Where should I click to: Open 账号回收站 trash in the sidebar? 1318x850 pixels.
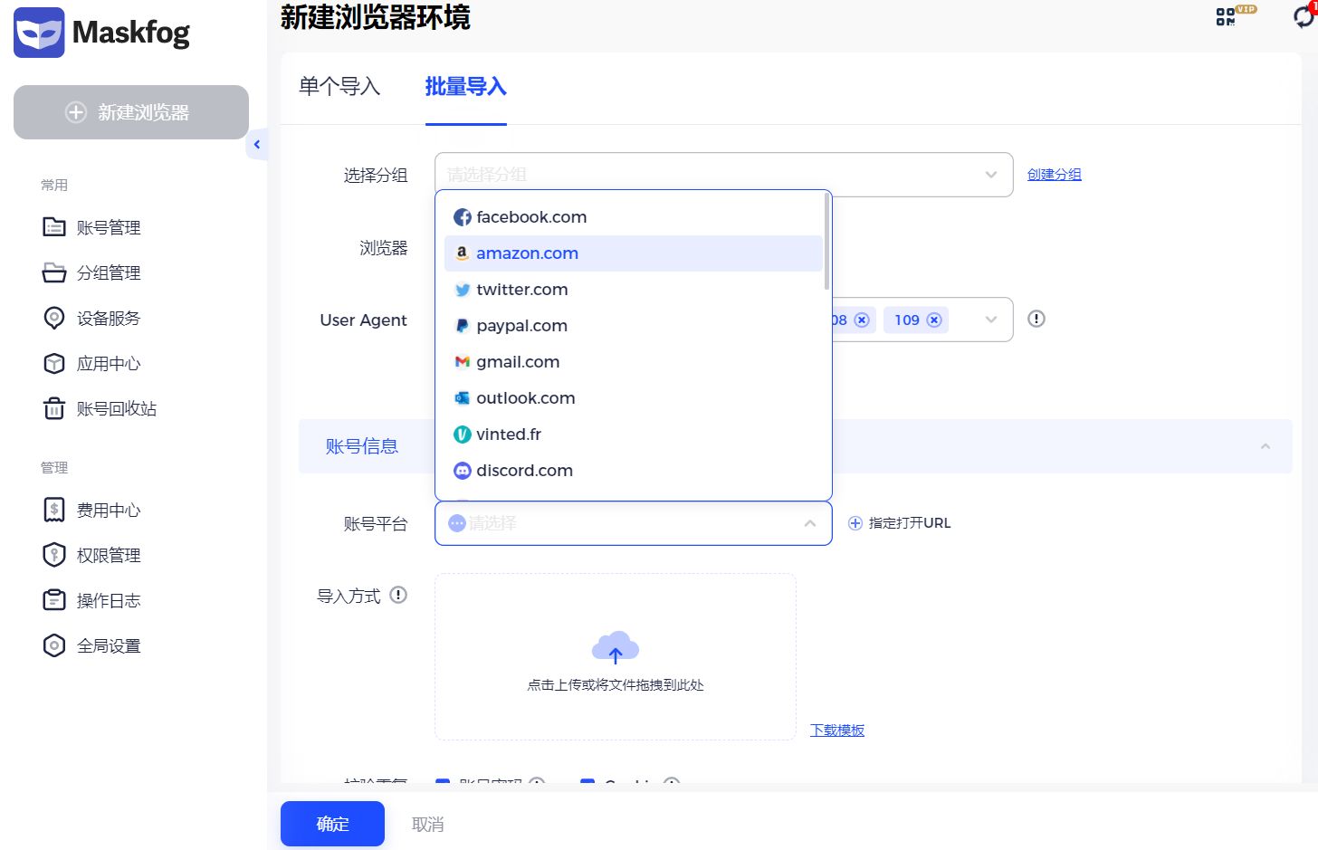[100, 408]
